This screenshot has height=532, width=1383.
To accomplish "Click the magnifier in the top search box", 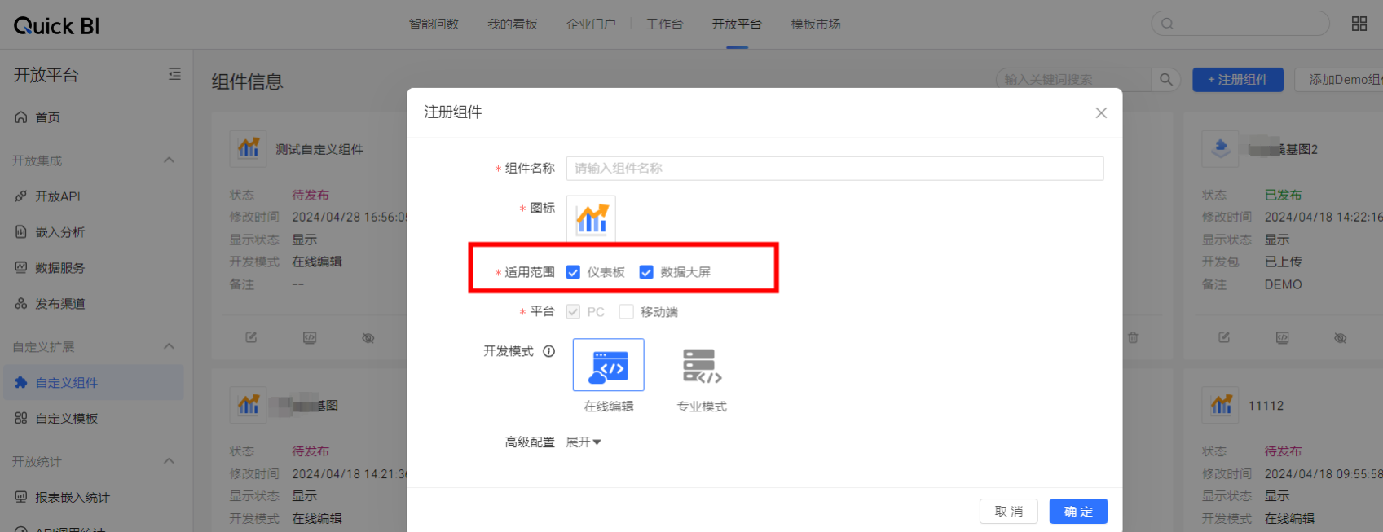I will (x=1167, y=24).
